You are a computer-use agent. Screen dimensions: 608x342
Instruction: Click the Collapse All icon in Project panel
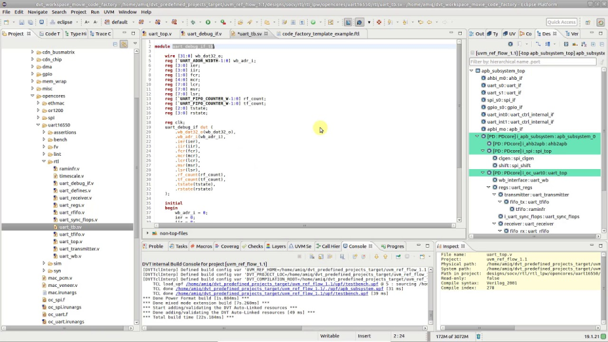pyautogui.click(x=115, y=44)
